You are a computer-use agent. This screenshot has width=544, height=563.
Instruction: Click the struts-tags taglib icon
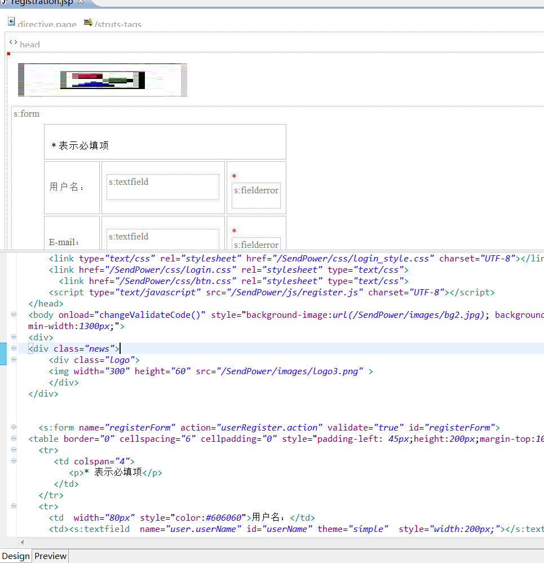click(x=87, y=22)
